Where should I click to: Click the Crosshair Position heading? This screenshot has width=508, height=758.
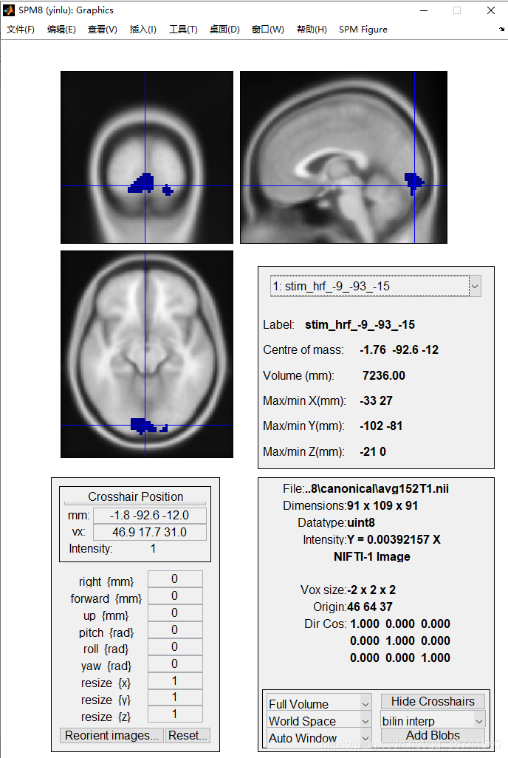click(135, 496)
